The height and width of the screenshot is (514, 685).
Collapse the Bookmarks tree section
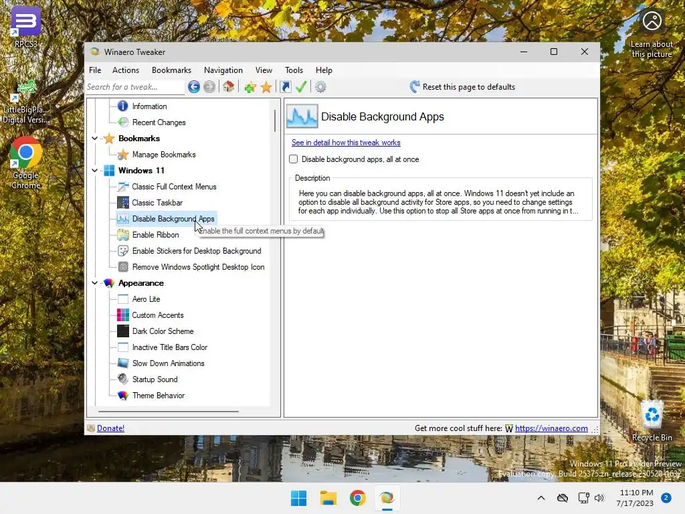point(95,138)
